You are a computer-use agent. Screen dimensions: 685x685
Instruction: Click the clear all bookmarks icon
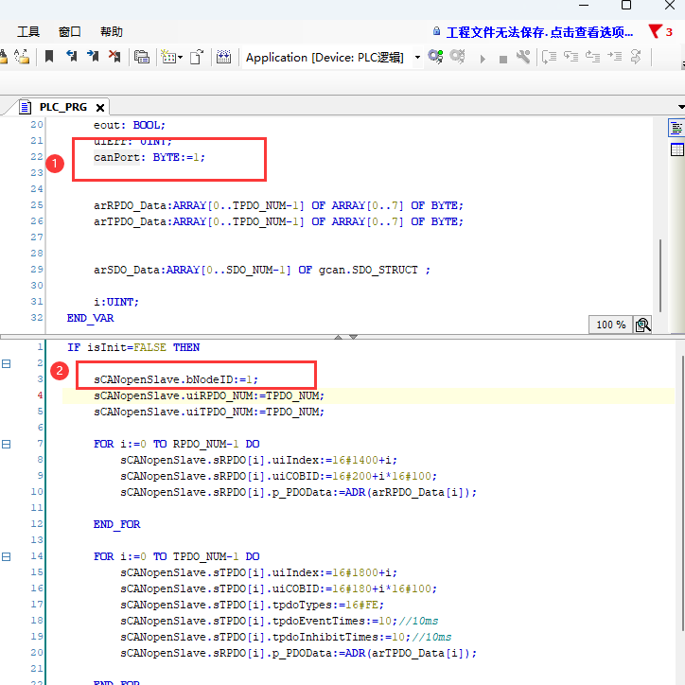coord(114,57)
